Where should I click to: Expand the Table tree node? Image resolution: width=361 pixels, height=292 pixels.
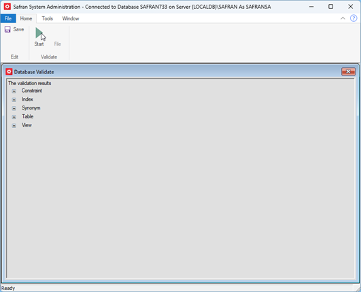tap(14, 117)
